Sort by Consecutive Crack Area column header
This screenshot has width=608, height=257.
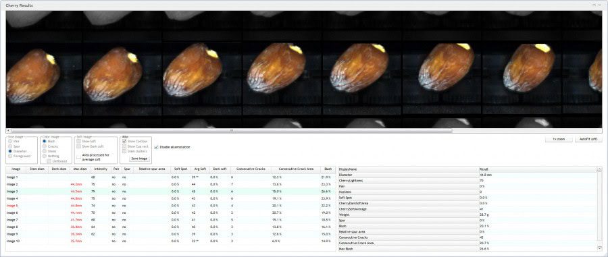coord(296,169)
